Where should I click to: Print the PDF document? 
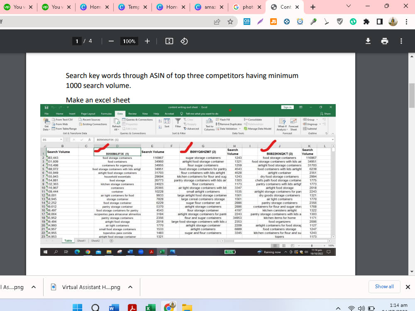coord(385,41)
